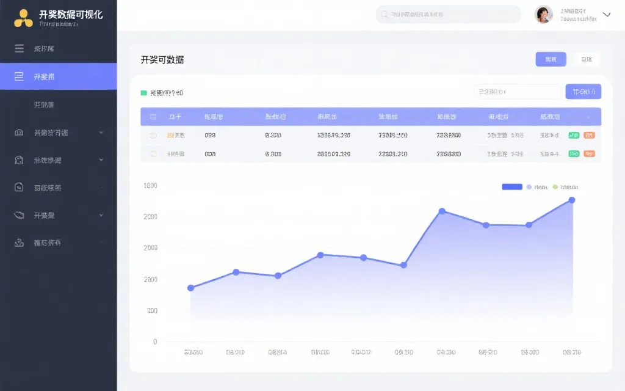
Task: Expand the fourth sidebar menu using its chevron
Action: [x=101, y=133]
